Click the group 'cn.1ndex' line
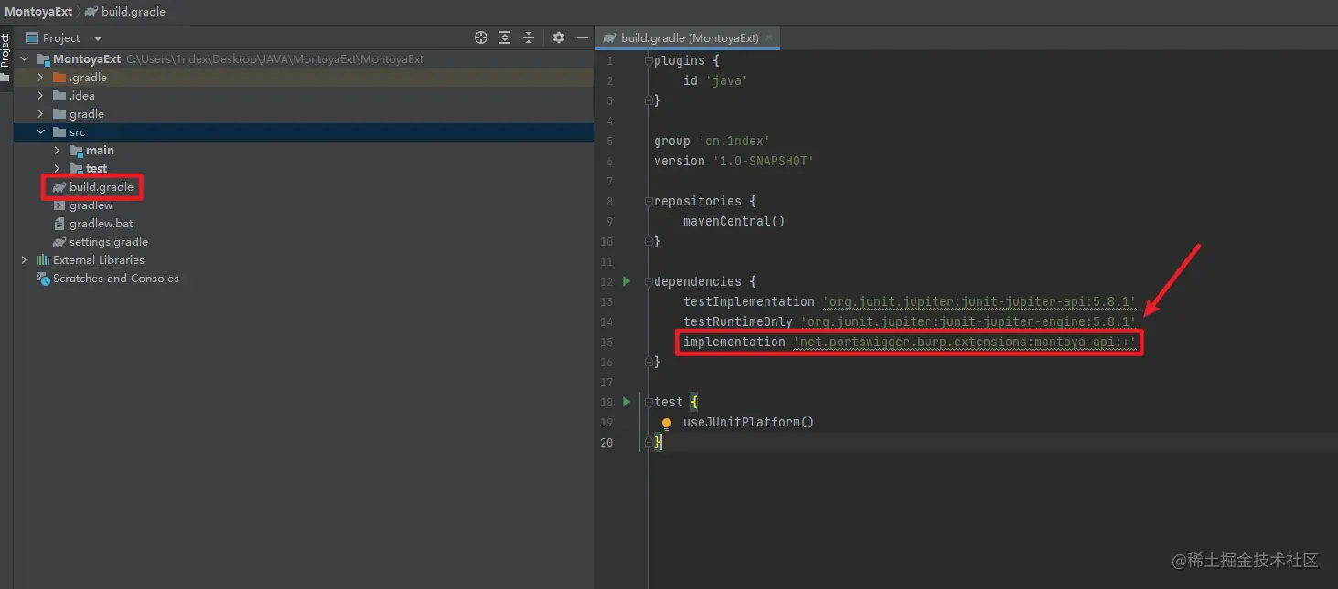The height and width of the screenshot is (589, 1338). tap(712, 141)
